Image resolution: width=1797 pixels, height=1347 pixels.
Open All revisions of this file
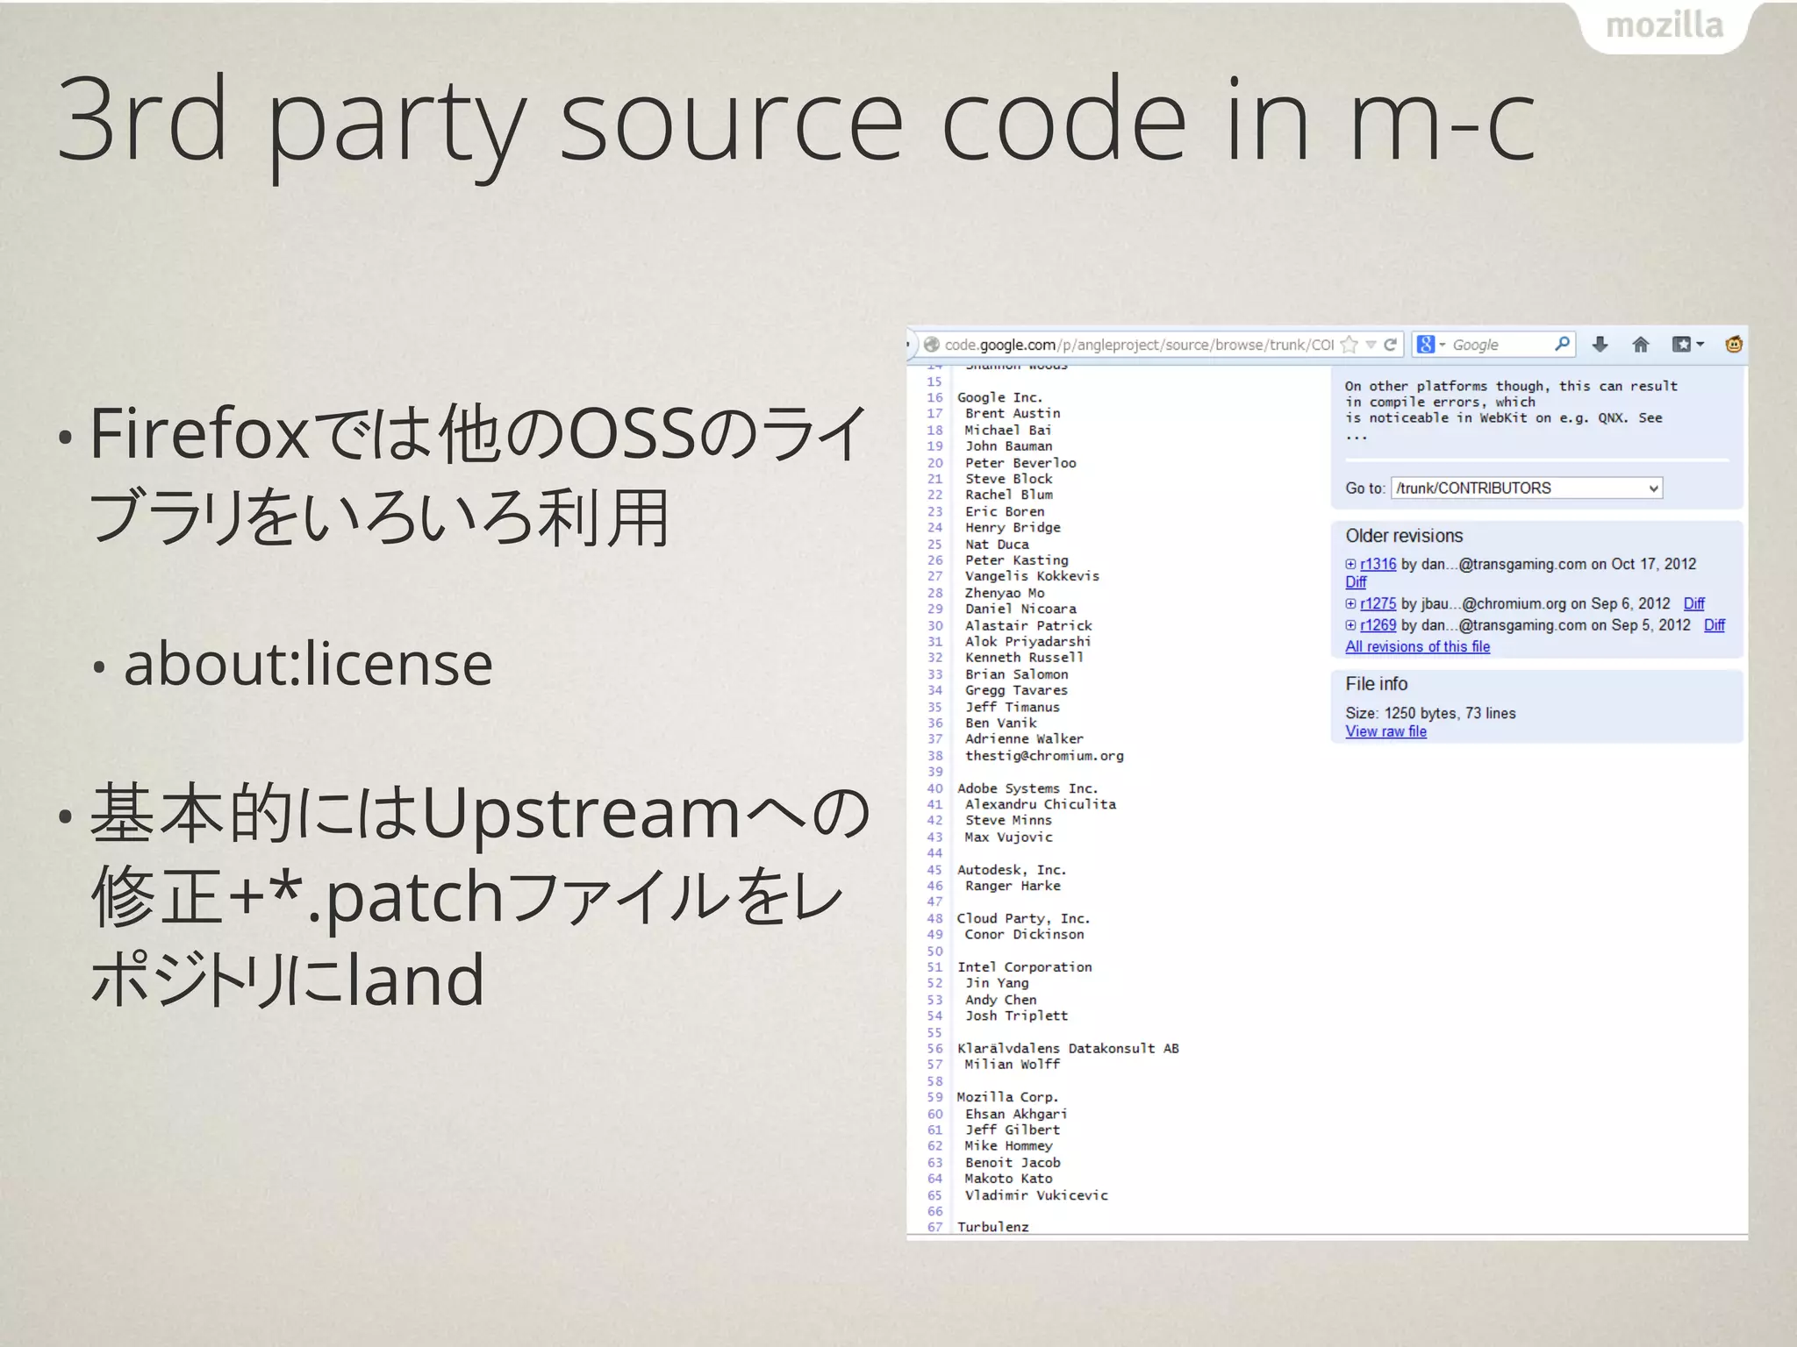(1417, 646)
